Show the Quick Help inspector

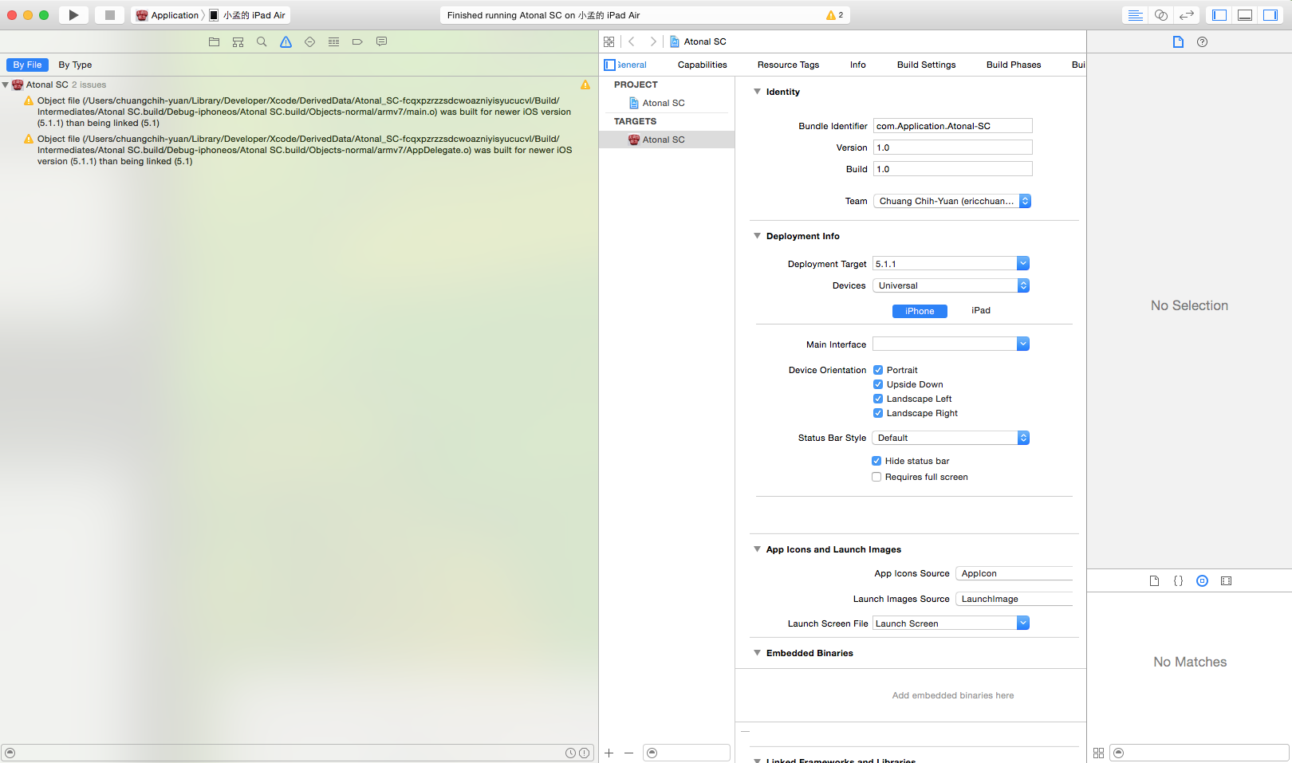1202,41
